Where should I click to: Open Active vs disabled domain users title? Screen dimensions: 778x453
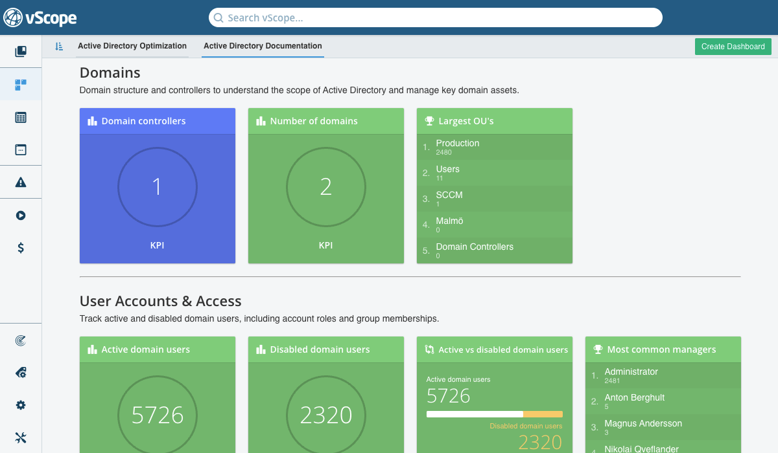(503, 349)
